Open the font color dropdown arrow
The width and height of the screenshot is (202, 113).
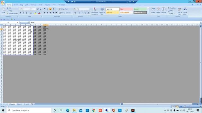[x=41, y=13]
